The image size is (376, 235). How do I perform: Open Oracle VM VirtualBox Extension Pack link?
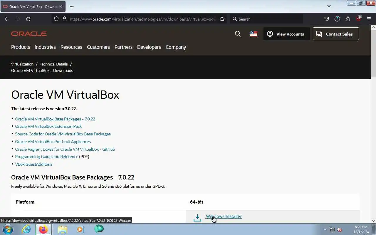pyautogui.click(x=48, y=126)
